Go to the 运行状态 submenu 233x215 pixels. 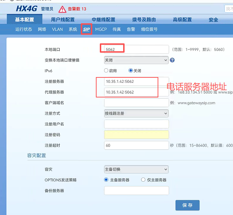tap(24, 29)
